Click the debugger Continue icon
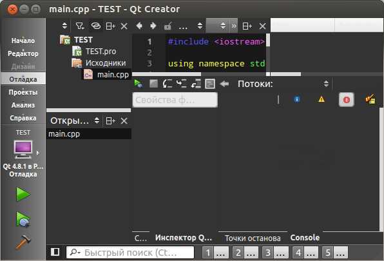 (x=139, y=84)
